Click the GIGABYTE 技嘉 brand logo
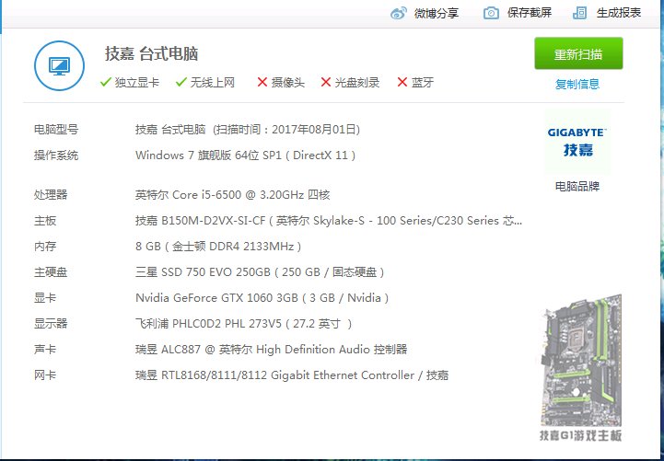Image resolution: width=664 pixels, height=461 pixels. pyautogui.click(x=577, y=142)
